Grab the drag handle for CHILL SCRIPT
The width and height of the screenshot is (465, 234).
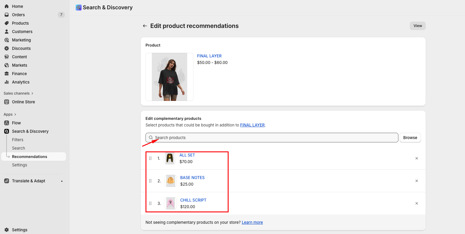click(x=150, y=203)
